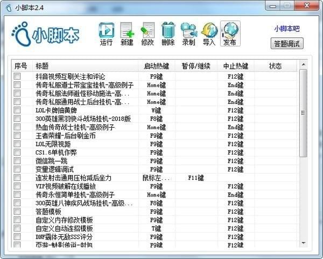Image resolution: width=323 pixels, height=259 pixels.
Task: Delete script with the 删除 trash icon
Action: tap(168, 34)
